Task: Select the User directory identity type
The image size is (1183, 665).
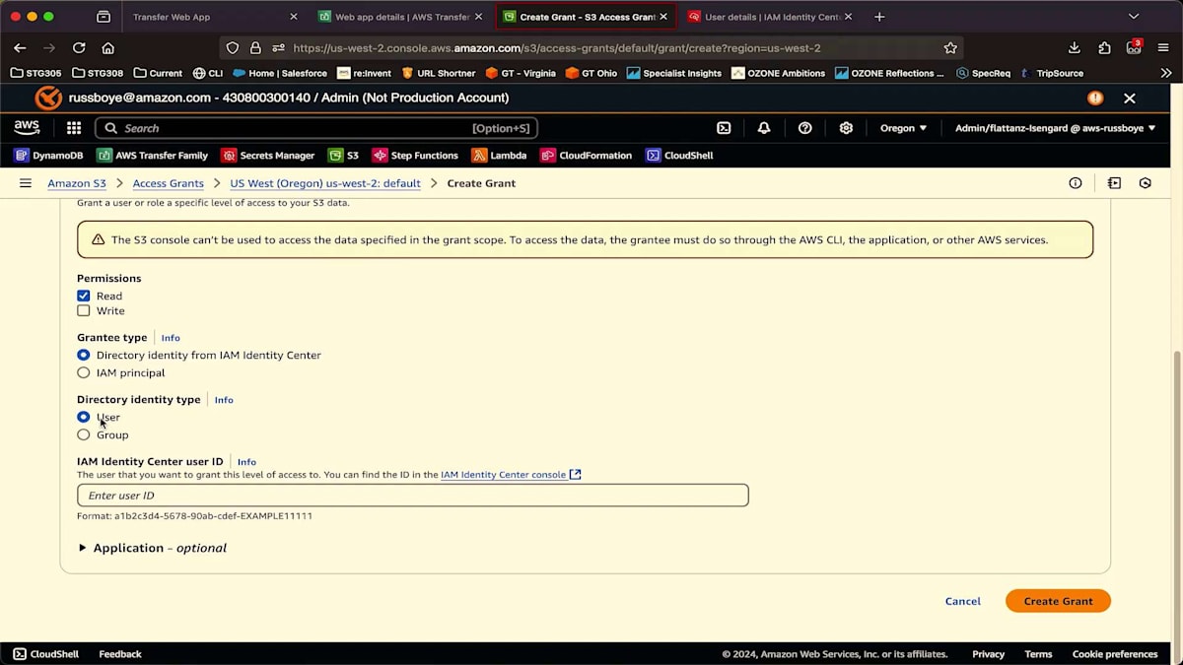Action: click(x=83, y=417)
